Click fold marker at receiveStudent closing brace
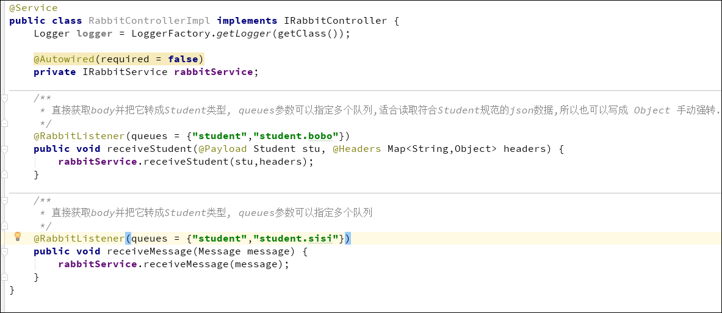The width and height of the screenshot is (722, 313). [5, 174]
